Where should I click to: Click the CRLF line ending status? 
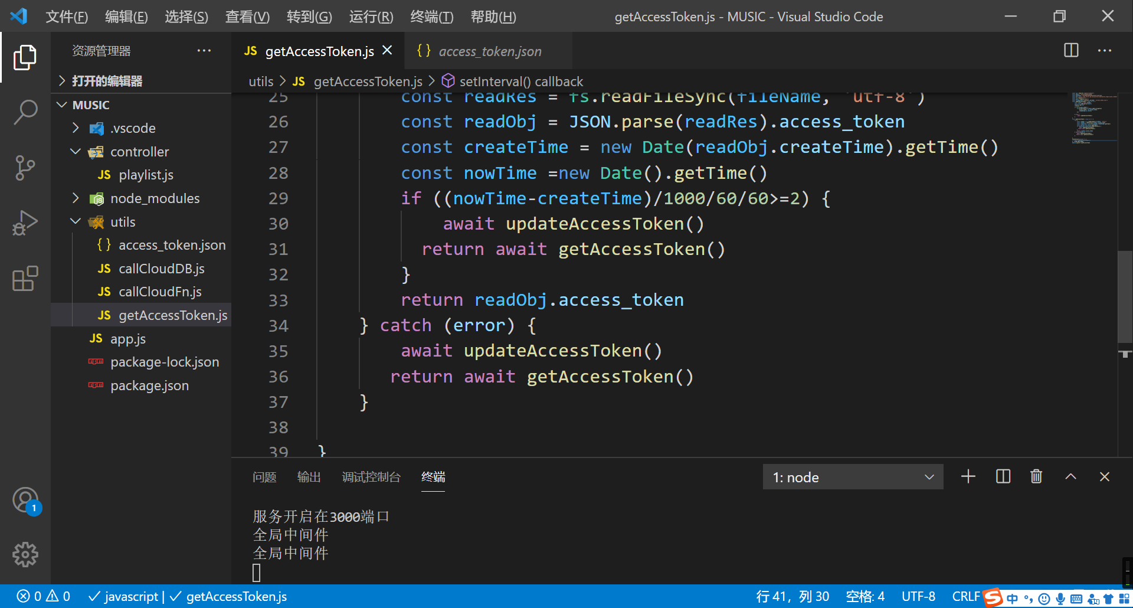966,596
